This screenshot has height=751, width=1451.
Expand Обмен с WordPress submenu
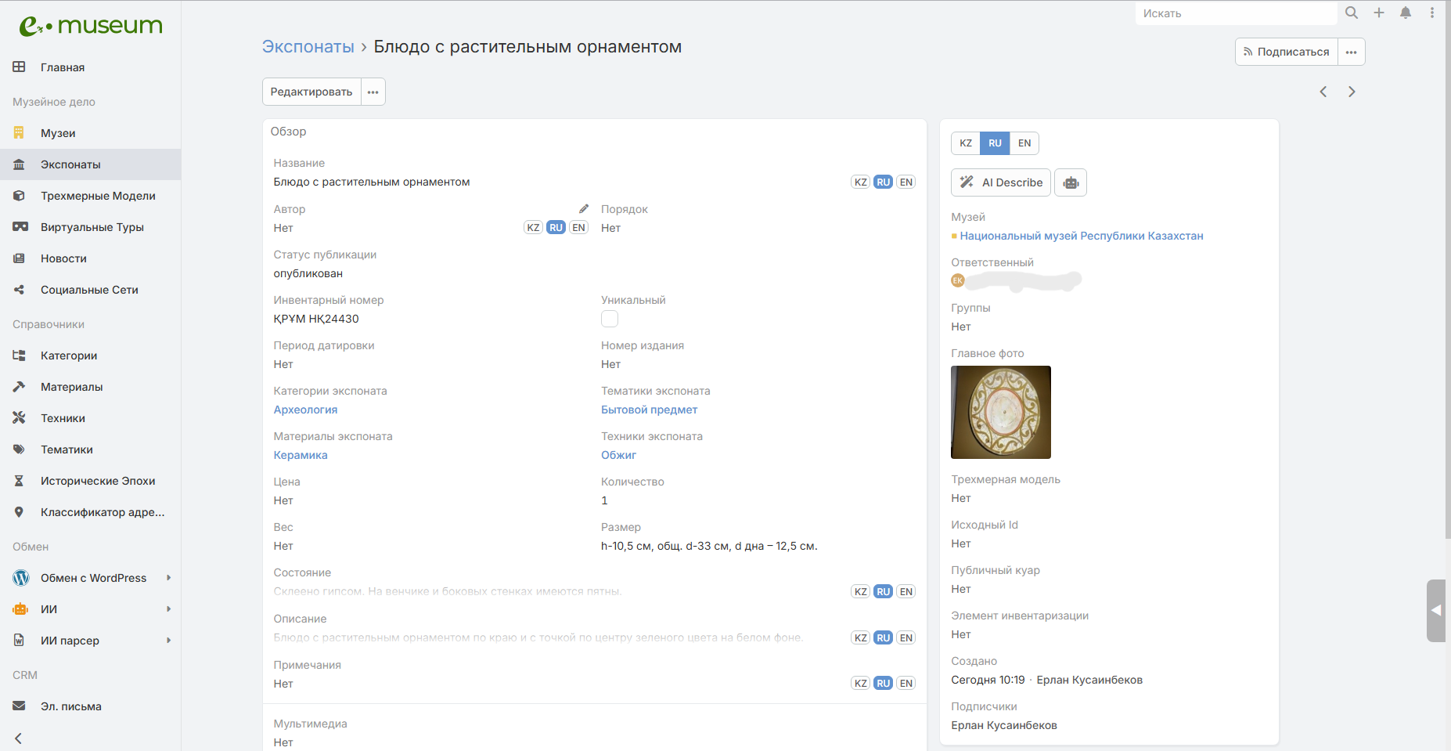pyautogui.click(x=168, y=578)
